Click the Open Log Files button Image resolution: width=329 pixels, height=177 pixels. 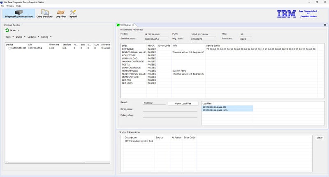[x=183, y=103]
